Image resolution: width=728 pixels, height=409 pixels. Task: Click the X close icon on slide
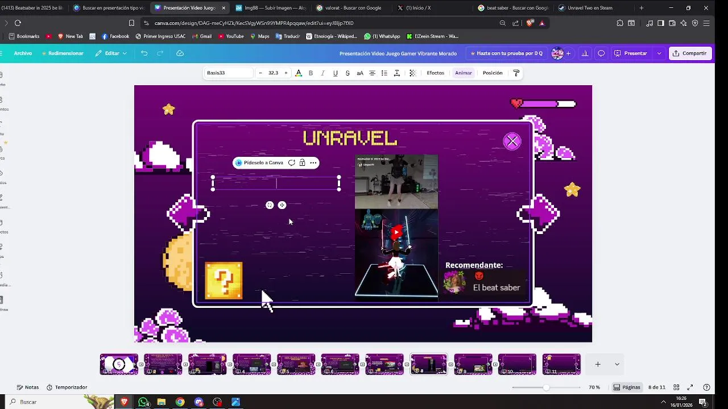(x=512, y=141)
